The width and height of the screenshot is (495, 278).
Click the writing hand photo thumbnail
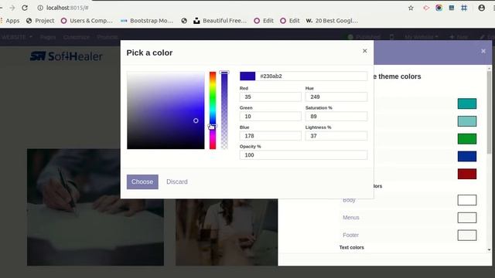(95, 207)
